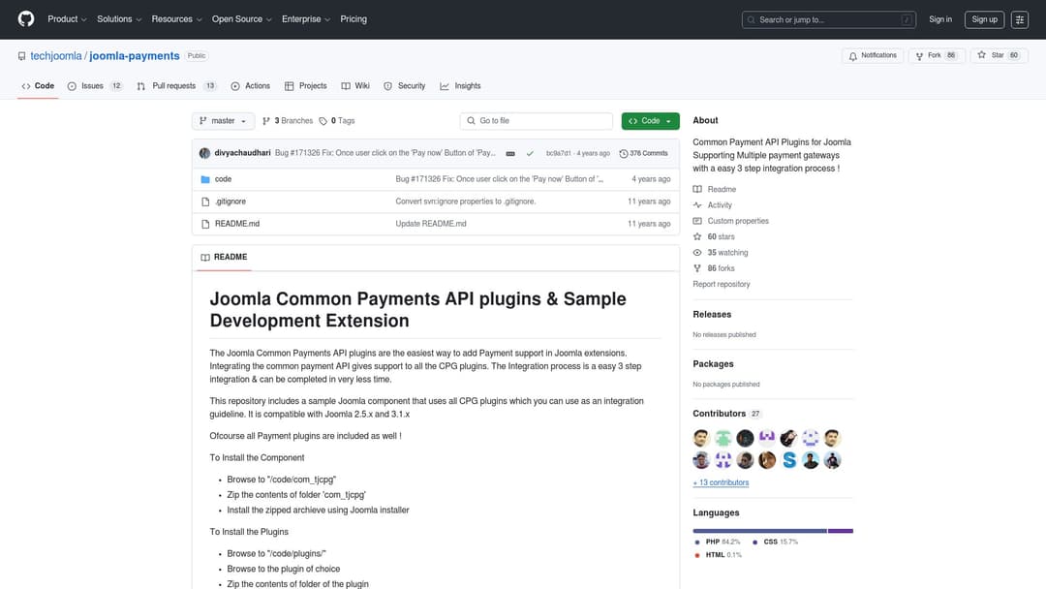This screenshot has height=589, width=1046.
Task: View the 376 Commits history
Action: pos(644,153)
